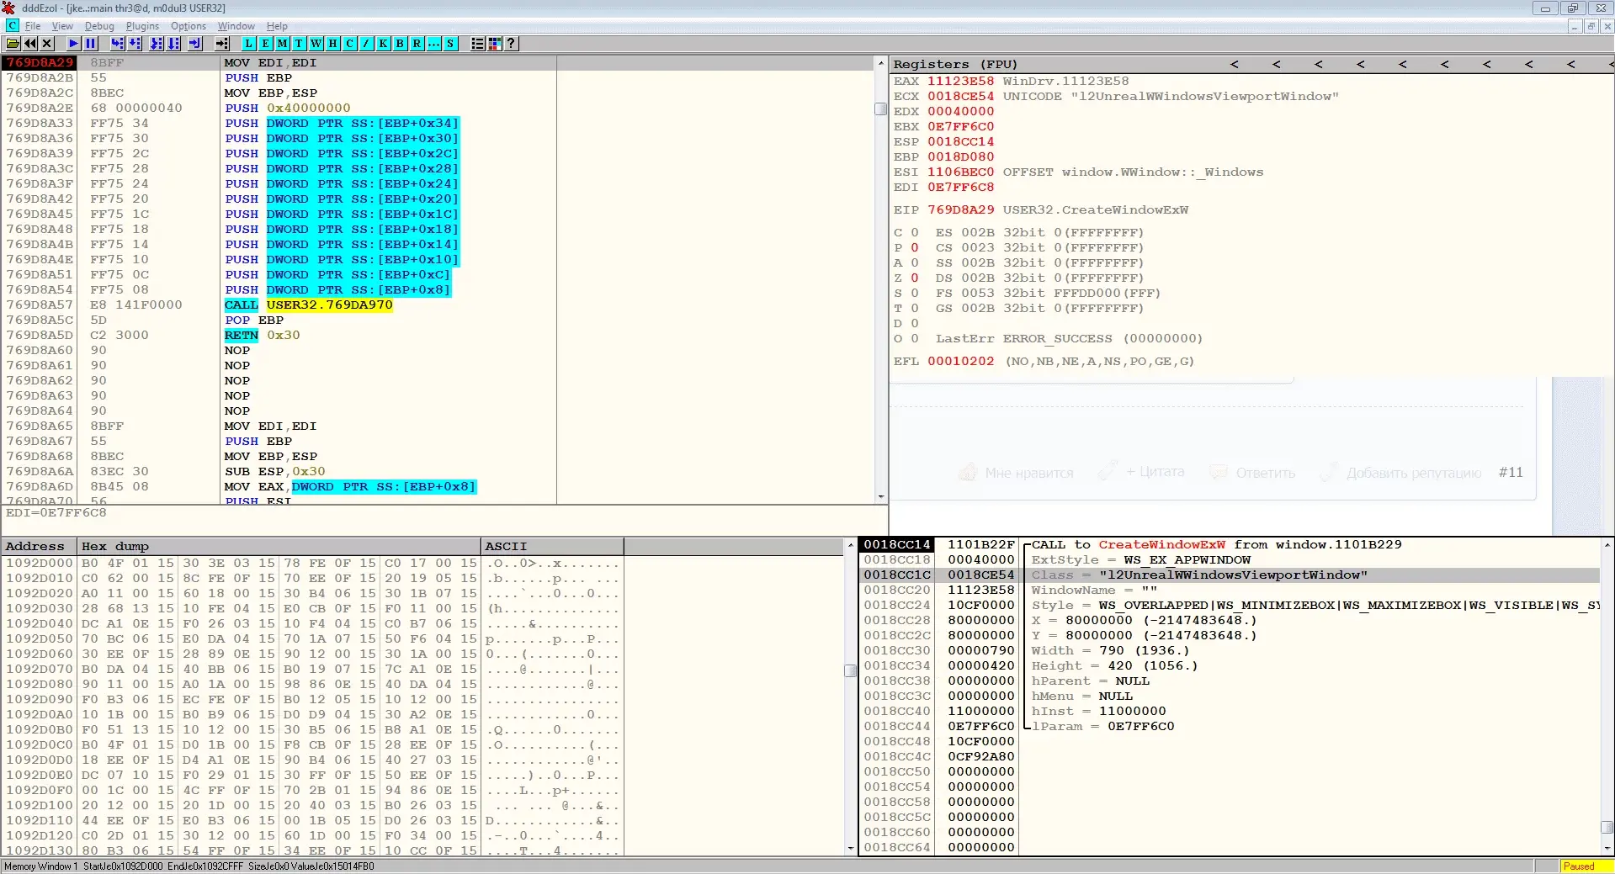Pause execution with the pause icon
Screen dimensions: 1615x874
pyautogui.click(x=91, y=44)
